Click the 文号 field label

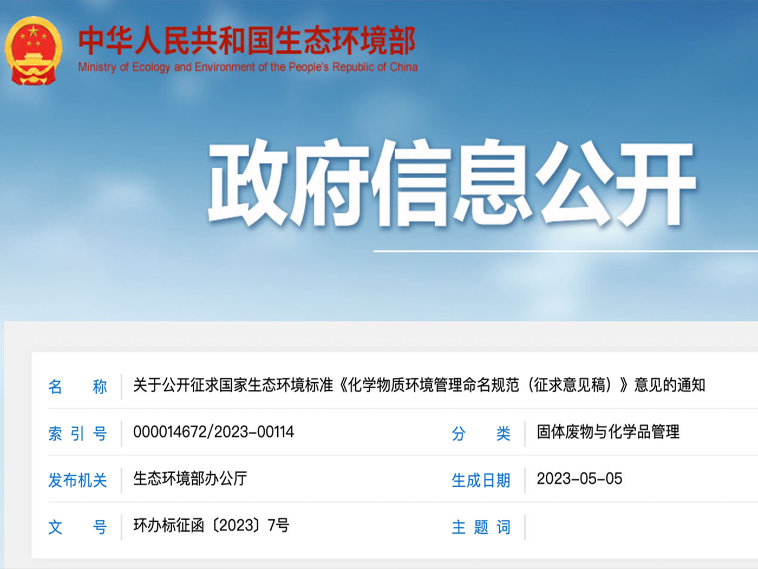coord(77,526)
